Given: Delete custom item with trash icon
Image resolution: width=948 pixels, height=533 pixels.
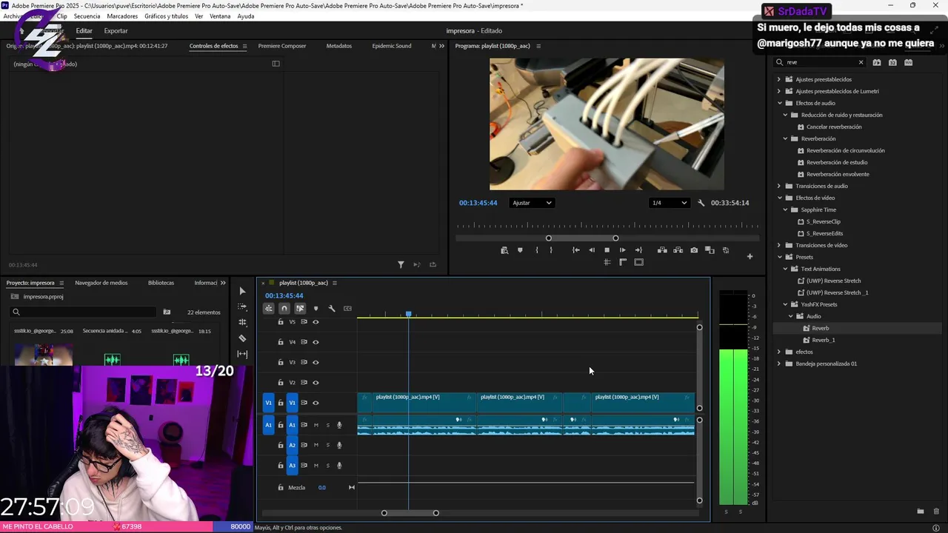Looking at the screenshot, I should point(936,512).
